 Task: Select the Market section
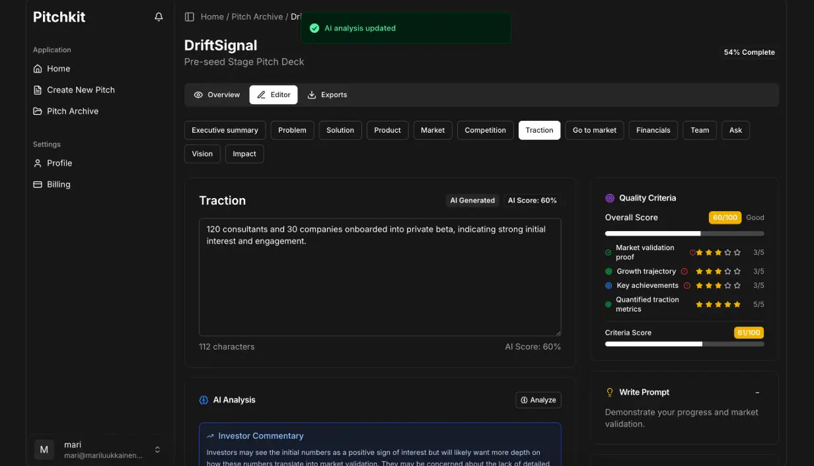click(433, 130)
